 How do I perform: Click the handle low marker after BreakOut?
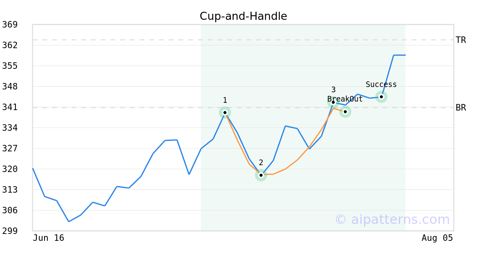tap(345, 112)
